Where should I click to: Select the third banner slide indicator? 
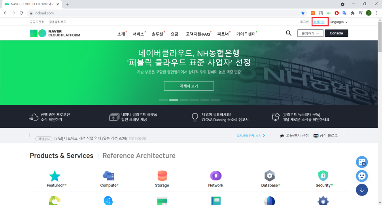coord(184,100)
